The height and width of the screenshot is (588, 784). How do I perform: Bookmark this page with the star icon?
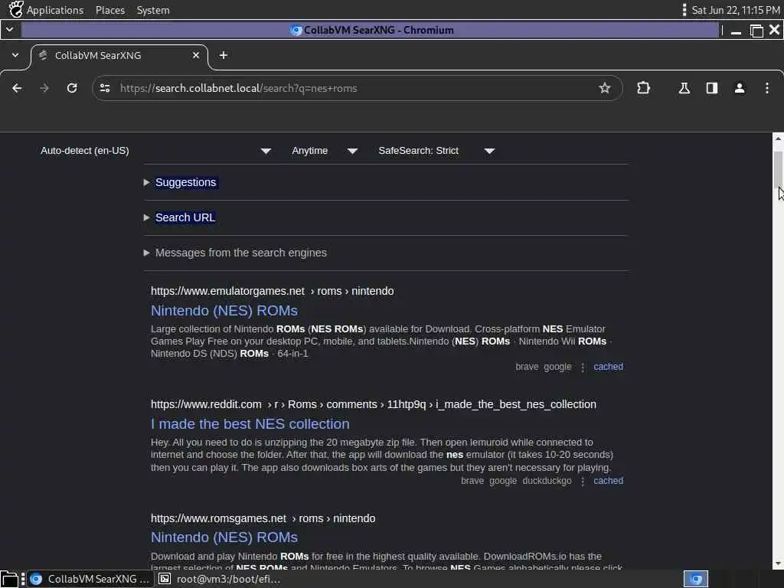pyautogui.click(x=605, y=89)
